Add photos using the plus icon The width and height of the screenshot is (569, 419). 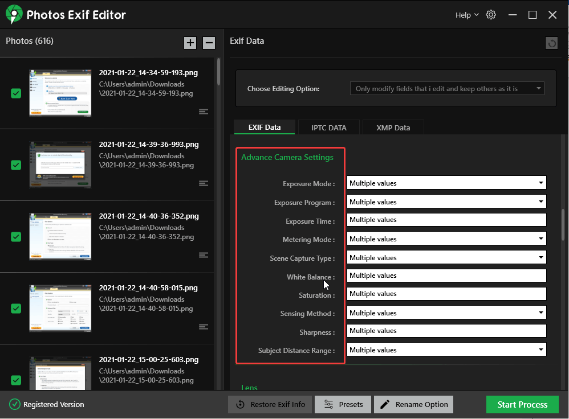point(190,43)
